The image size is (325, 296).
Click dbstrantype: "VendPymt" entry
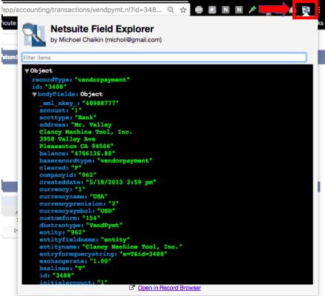(x=81, y=225)
